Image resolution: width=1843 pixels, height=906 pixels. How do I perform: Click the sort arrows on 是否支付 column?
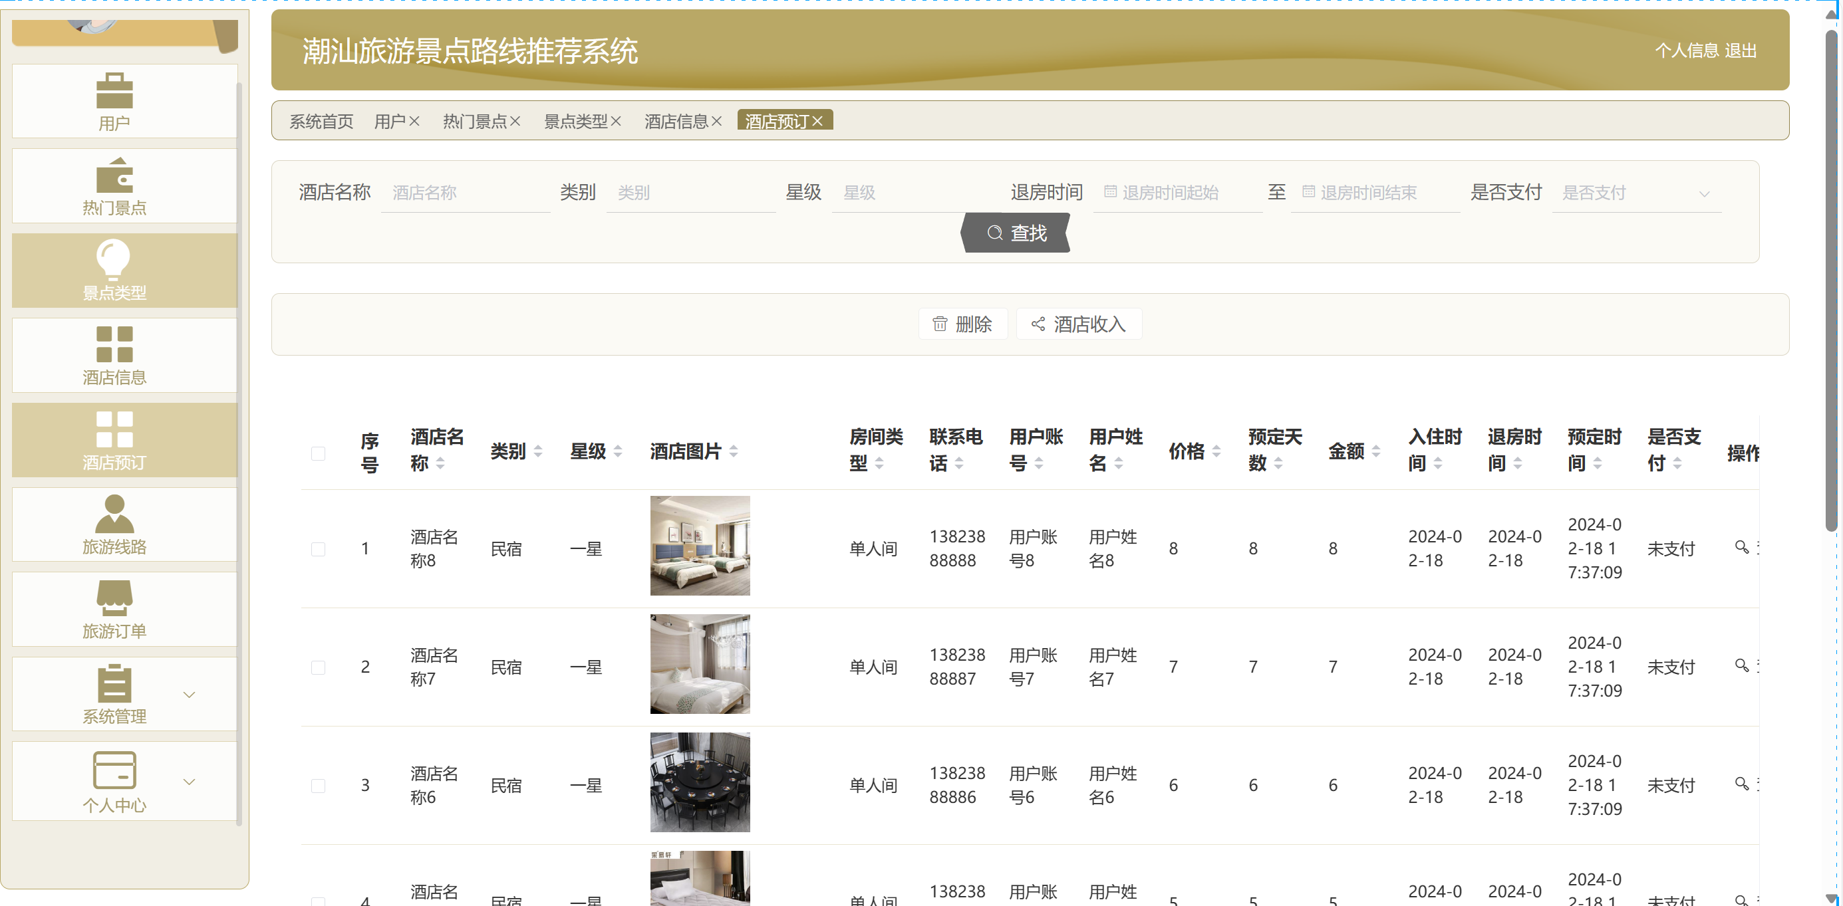click(1678, 463)
